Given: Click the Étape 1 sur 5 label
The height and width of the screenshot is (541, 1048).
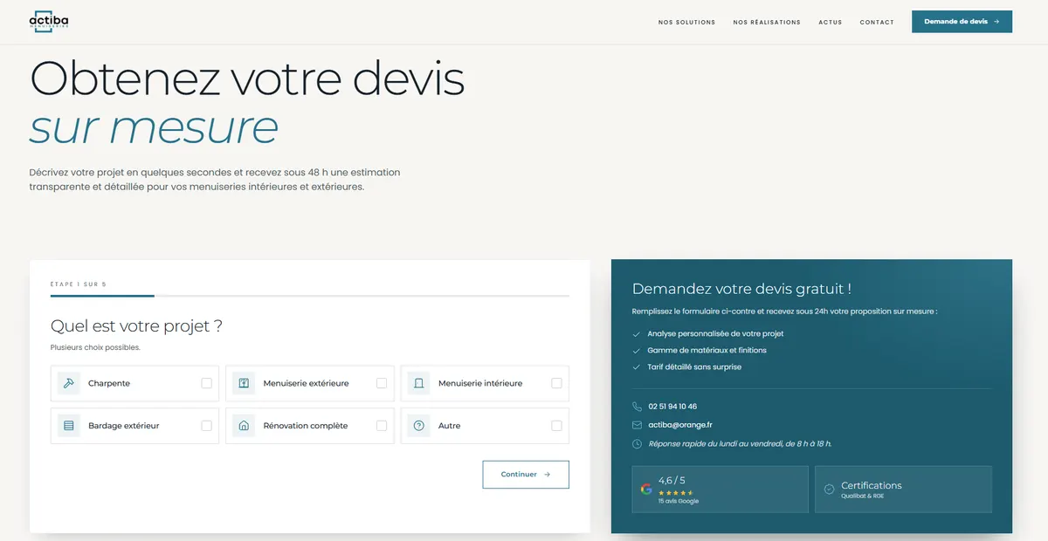Looking at the screenshot, I should pos(79,284).
